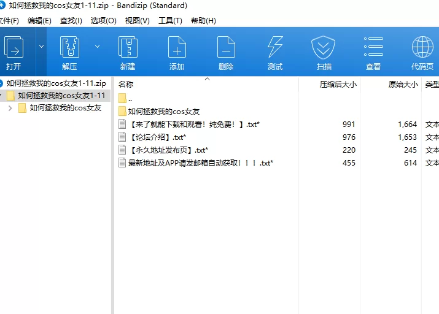Viewport: 439px width, 314px height.
Task: Open the dropdown arrow next to 打开
Action: tap(41, 47)
